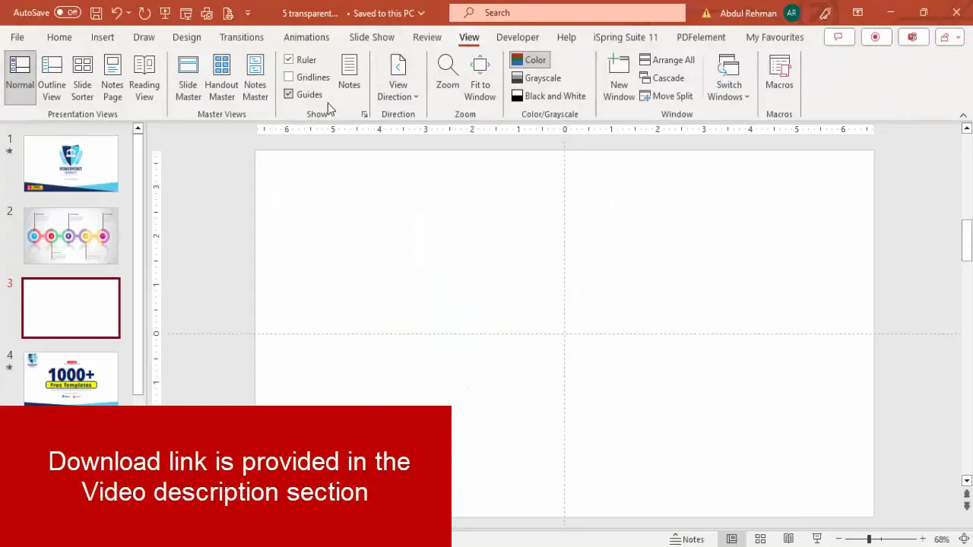Open Reading View from the status bar
The height and width of the screenshot is (547, 973).
click(x=788, y=539)
